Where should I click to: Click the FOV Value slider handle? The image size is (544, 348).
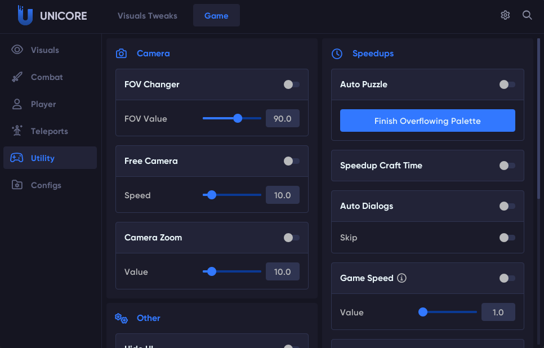point(238,118)
